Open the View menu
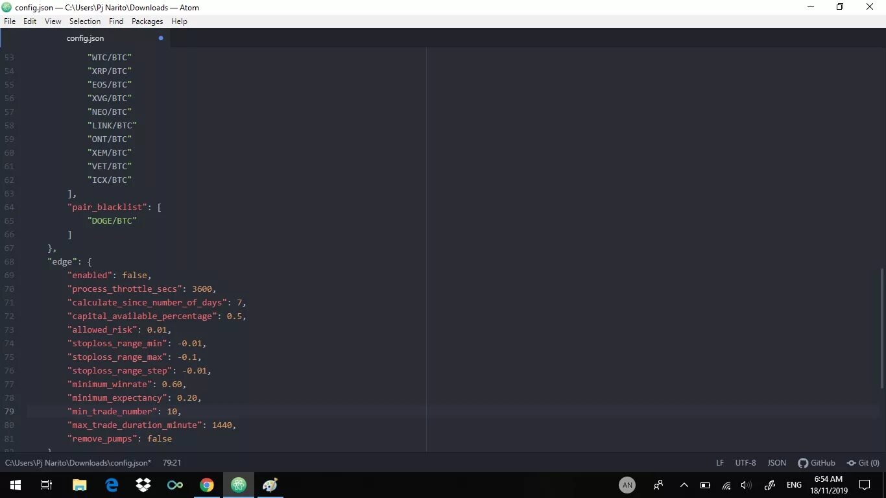Image resolution: width=886 pixels, height=498 pixels. pos(53,21)
